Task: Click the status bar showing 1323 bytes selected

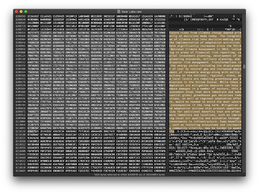Action: (x=129, y=175)
